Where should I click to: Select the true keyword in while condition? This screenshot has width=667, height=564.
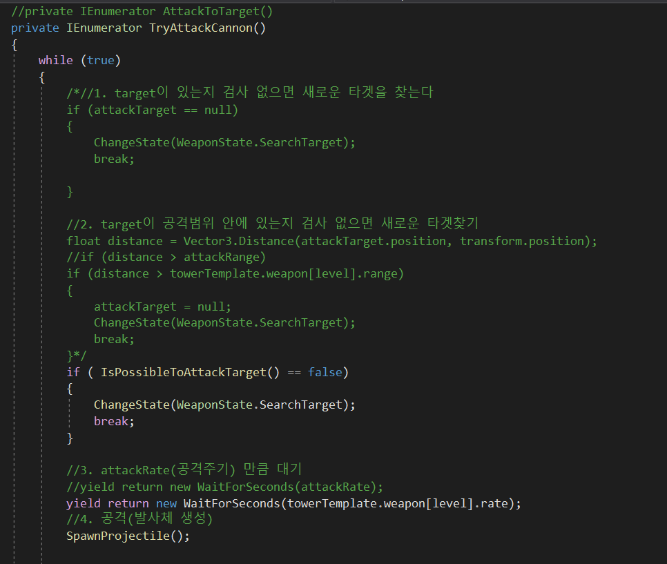tap(101, 60)
